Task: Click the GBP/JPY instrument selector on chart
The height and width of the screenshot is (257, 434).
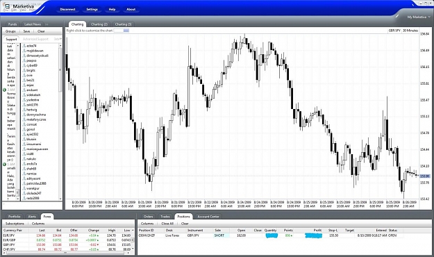Action: point(394,31)
